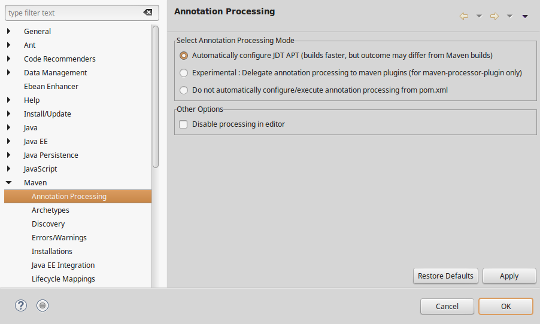Viewport: 540px width, 324px height.
Task: Open the forward history dropdown arrow
Action: coord(509,16)
